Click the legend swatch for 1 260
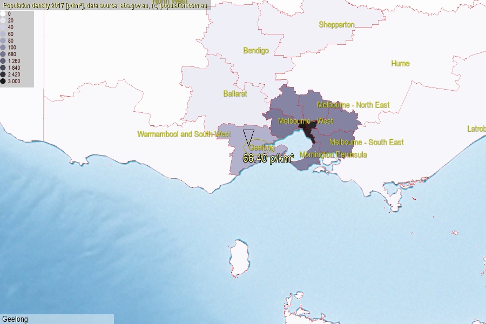 (3, 61)
